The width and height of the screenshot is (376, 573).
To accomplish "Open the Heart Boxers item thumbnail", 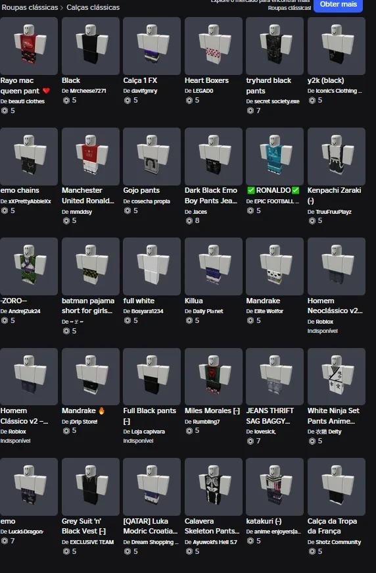I will 214,46.
